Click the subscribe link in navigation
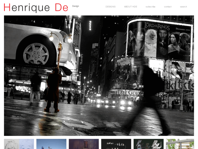The width and height of the screenshot is (198, 149). [150, 7]
